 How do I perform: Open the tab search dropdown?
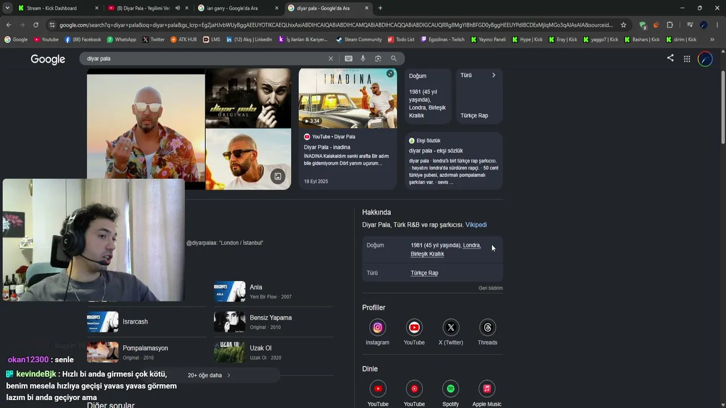[x=7, y=8]
